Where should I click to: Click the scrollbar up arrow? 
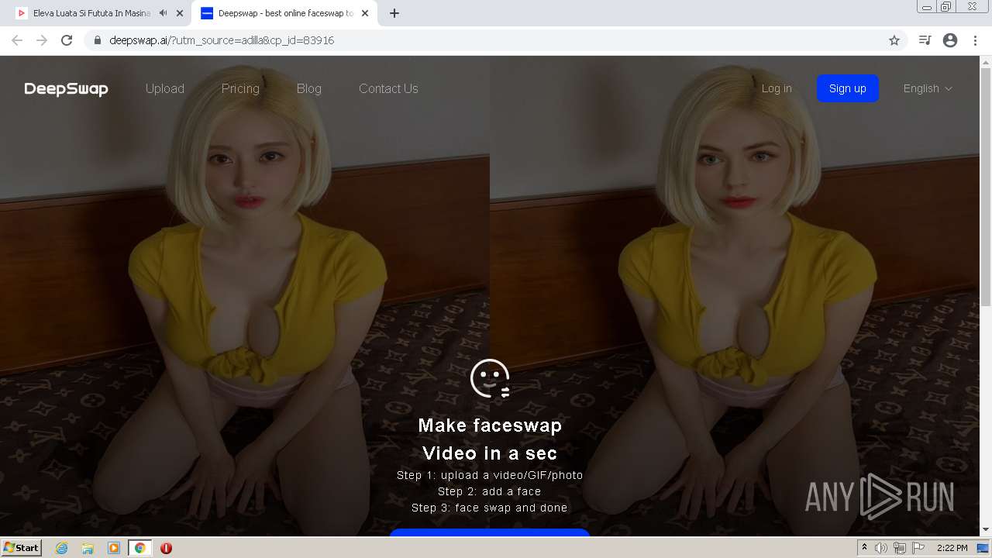point(986,61)
